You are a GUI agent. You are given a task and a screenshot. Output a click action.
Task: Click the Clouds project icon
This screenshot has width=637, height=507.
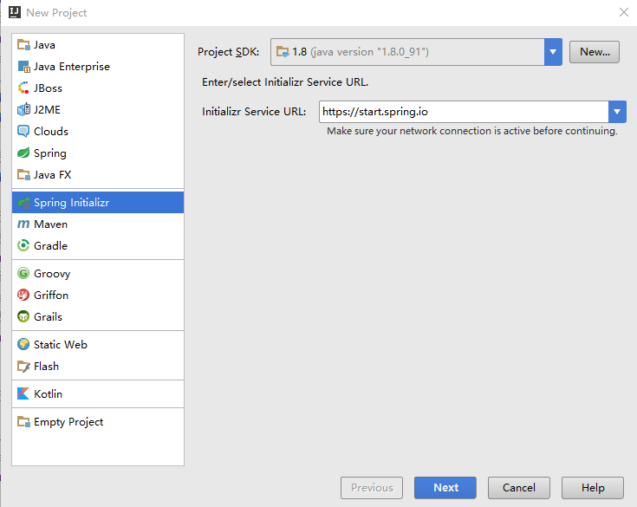point(23,132)
